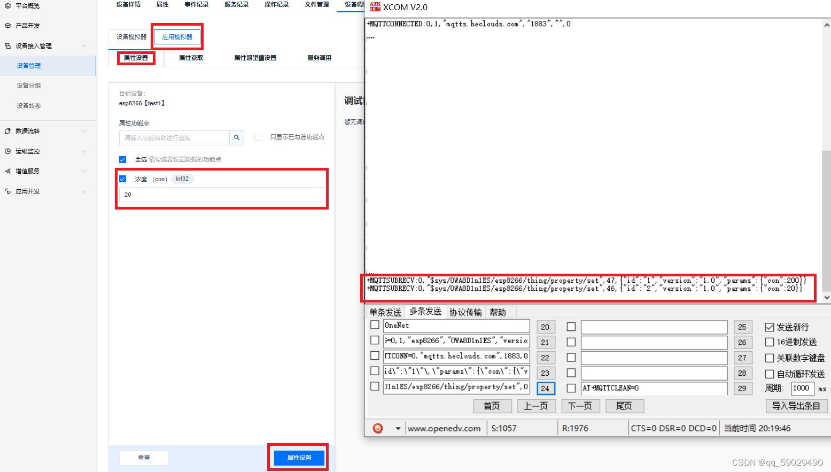The height and width of the screenshot is (472, 831).
Task: Click the 增值服务 paper-plane icon
Action: [x=9, y=171]
